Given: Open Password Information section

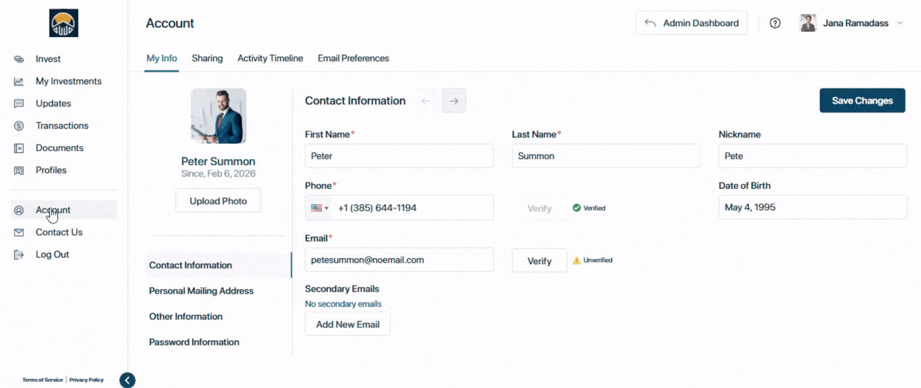Looking at the screenshot, I should point(194,342).
